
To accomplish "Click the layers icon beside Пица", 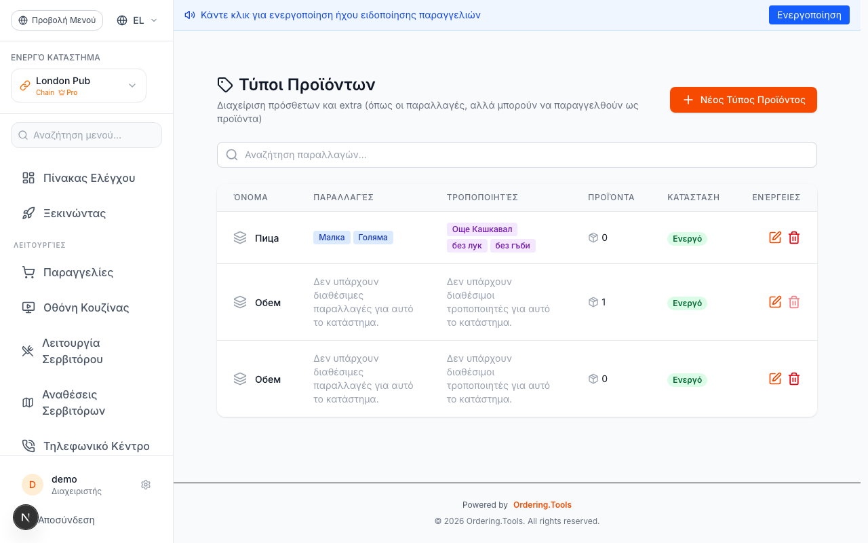I will 240,238.
